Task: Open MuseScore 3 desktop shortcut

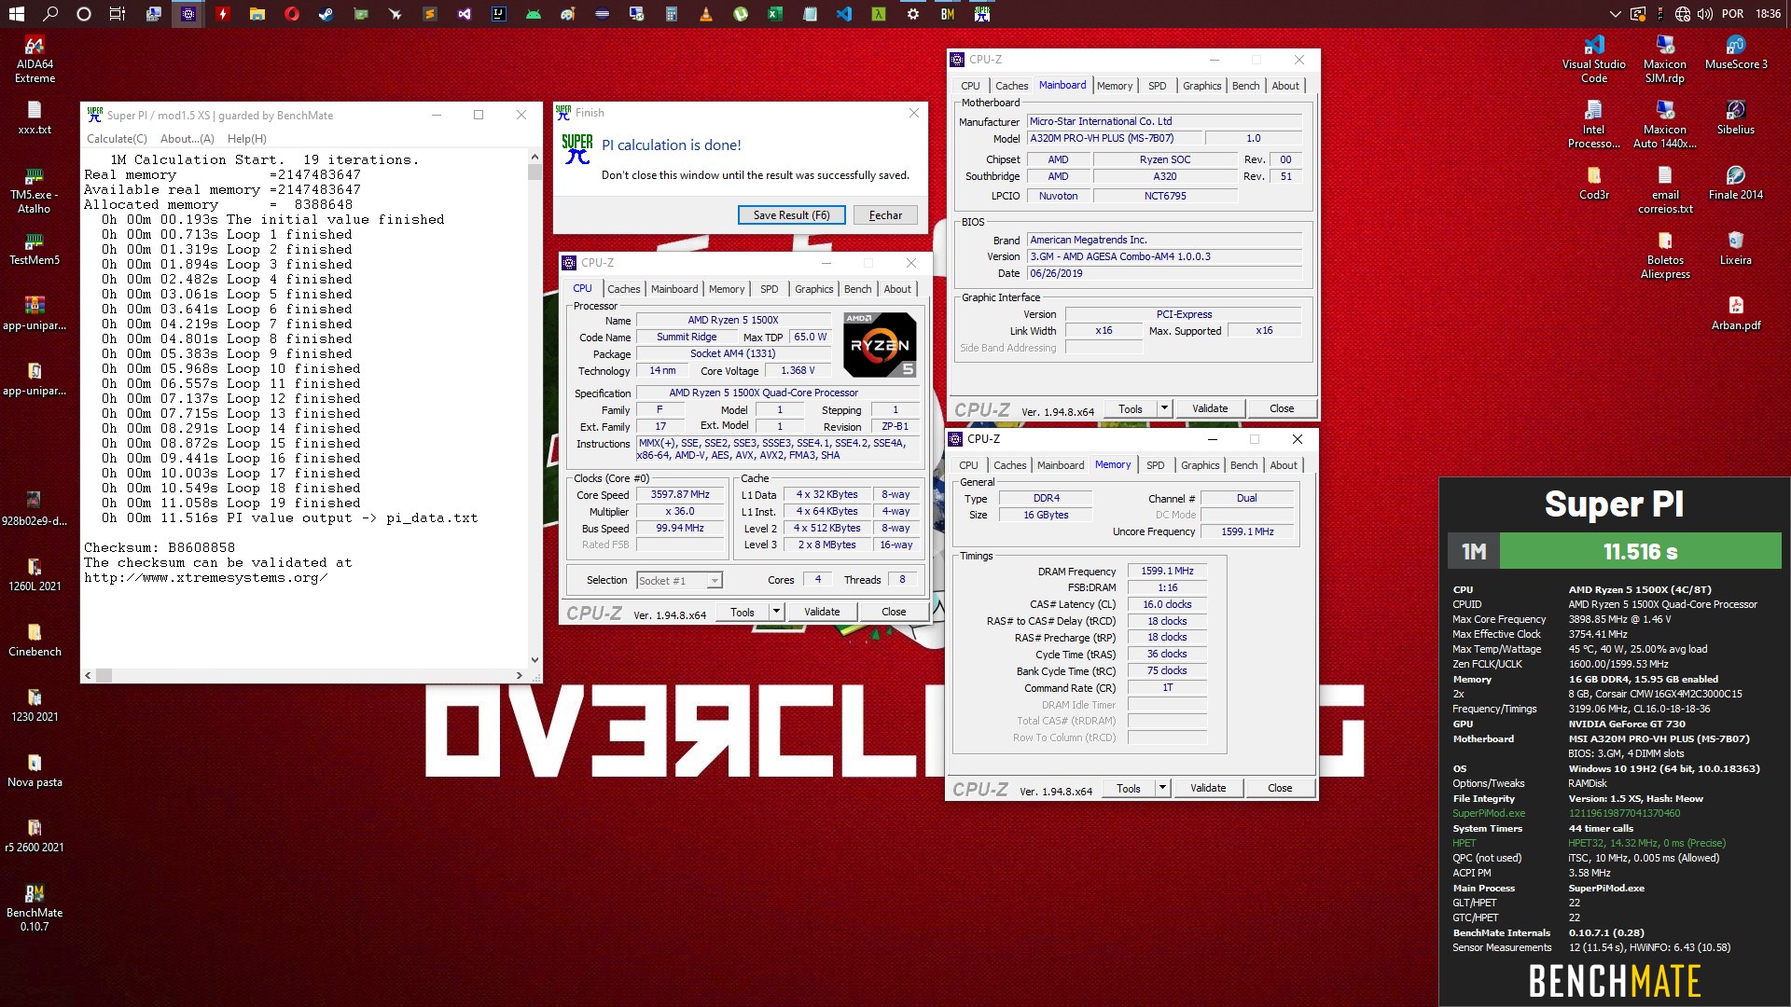Action: tap(1736, 52)
